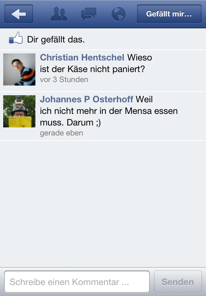Tap the 'vor 3 Stunden' timestamp
Image resolution: width=206 pixels, height=296 pixels.
click(x=64, y=79)
